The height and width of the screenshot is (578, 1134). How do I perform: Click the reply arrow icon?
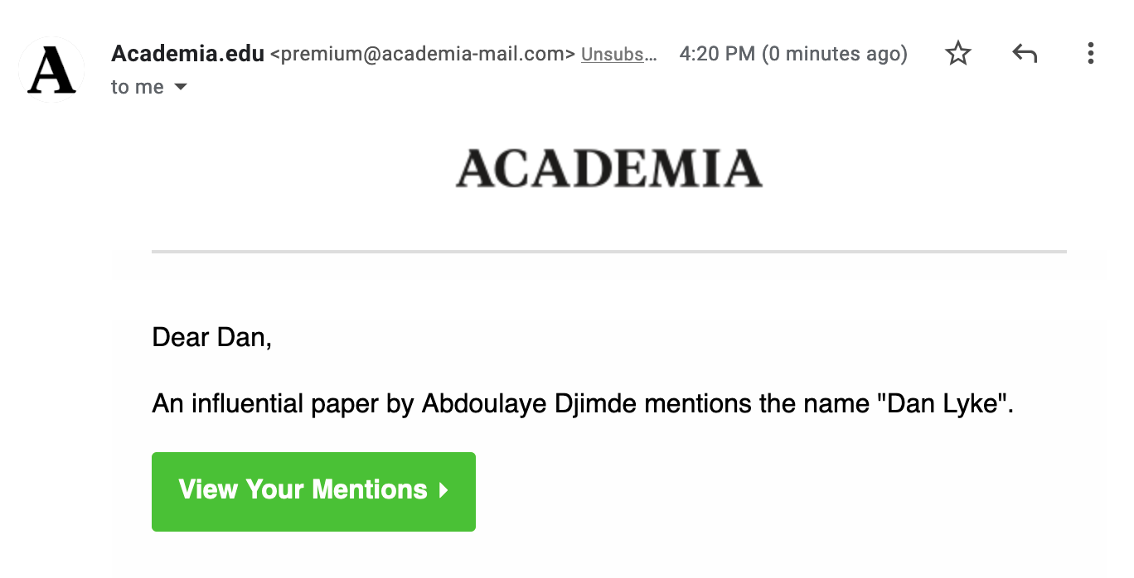1025,55
